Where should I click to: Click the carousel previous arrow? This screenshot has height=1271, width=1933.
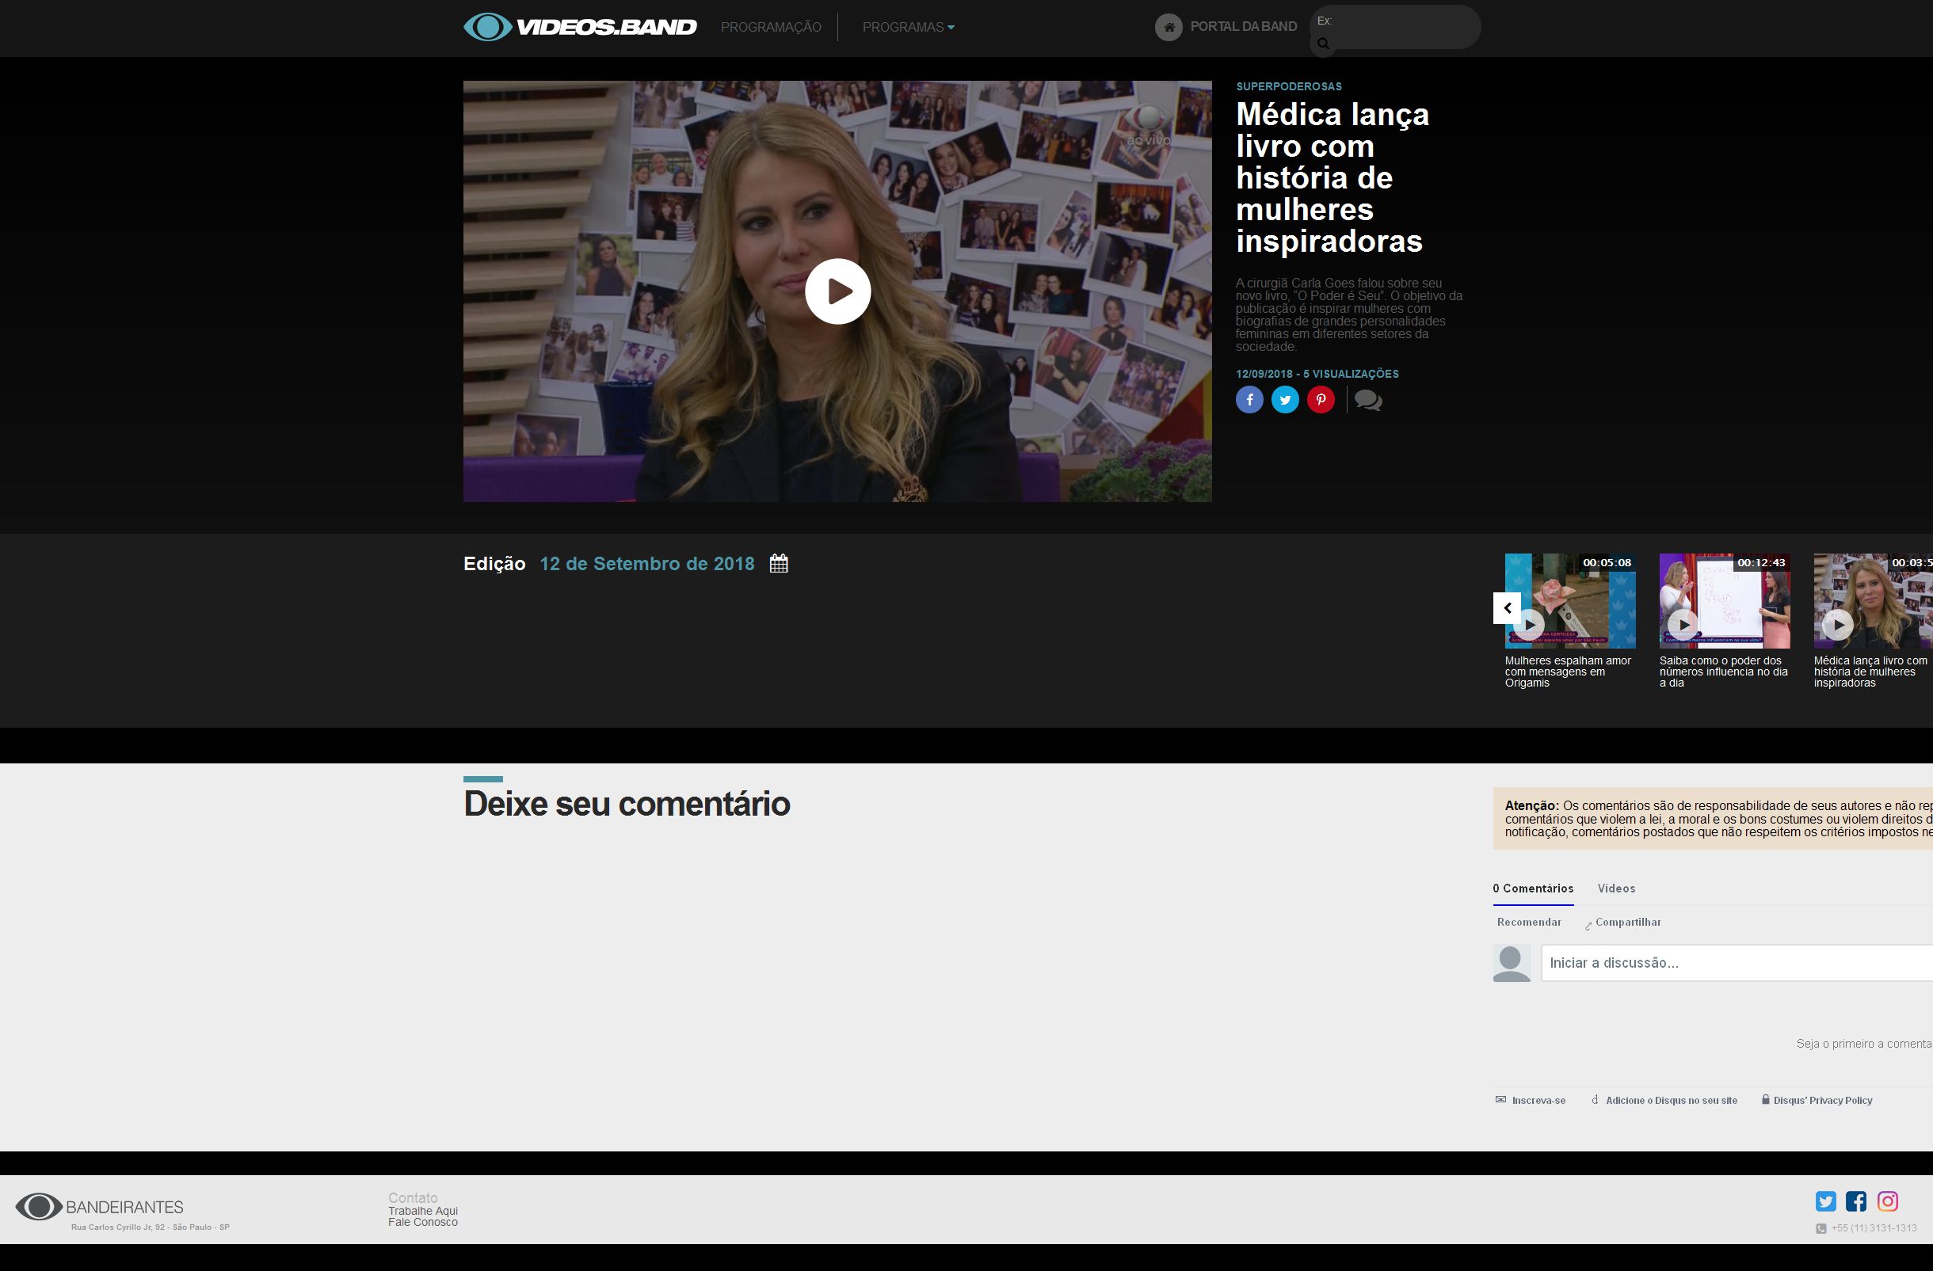point(1507,608)
